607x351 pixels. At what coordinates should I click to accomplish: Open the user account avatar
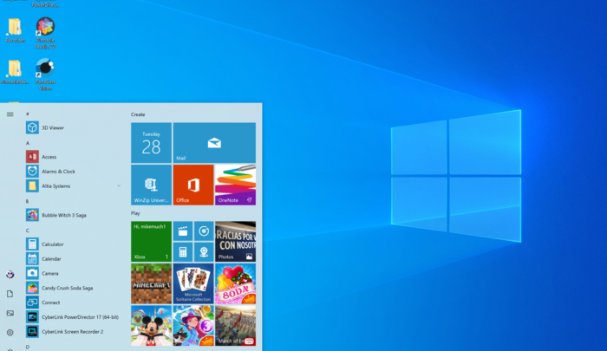point(10,275)
